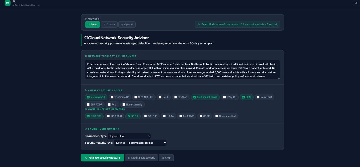
Task: Check the SASE checkbox
Action: tap(160, 97)
